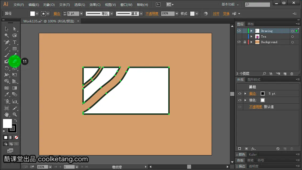Select the Hand tool

click(7, 114)
